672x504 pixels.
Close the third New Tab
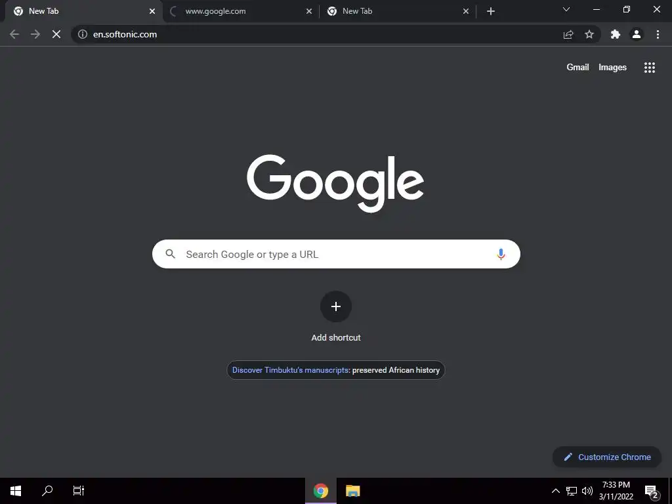tap(466, 11)
